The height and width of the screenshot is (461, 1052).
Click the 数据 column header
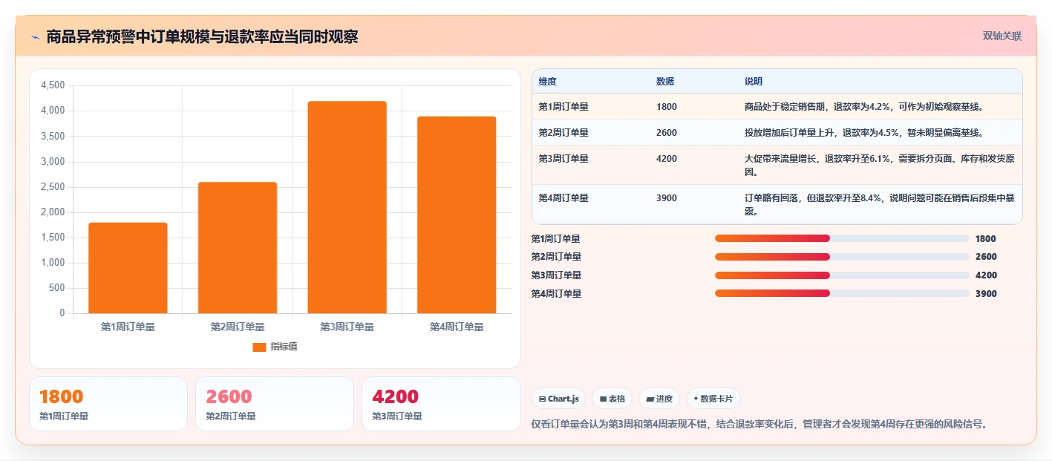coord(665,81)
